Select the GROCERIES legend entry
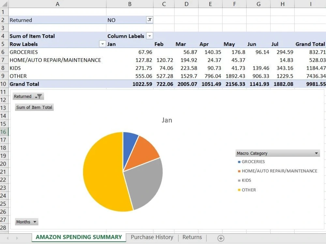Screen dimensions: 326x244 pyautogui.click(x=251, y=162)
